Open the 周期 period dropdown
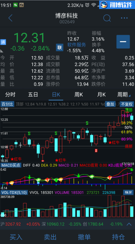Viewport: 135px width, 244px height. coord(124,94)
